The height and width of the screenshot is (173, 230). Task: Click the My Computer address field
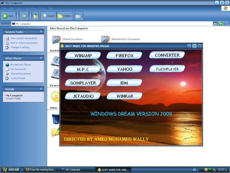point(112,24)
